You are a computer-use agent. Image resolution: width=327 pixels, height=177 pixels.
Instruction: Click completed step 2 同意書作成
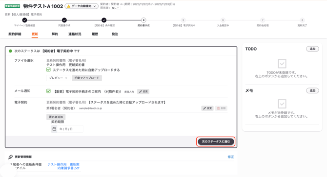point(64,20)
